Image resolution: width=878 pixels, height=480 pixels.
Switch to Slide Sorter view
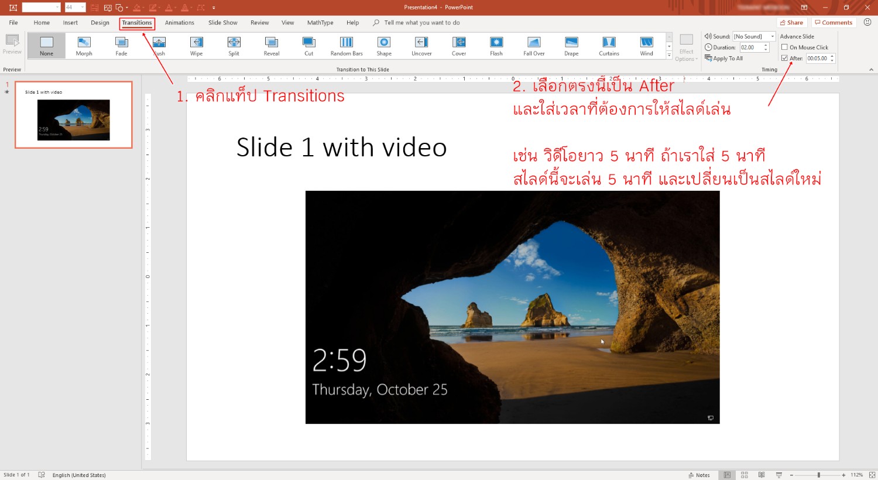[745, 475]
